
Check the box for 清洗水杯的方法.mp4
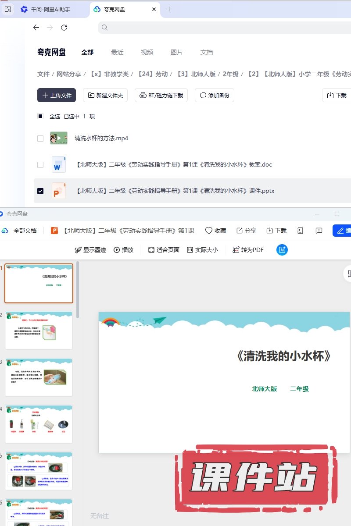[x=40, y=139]
